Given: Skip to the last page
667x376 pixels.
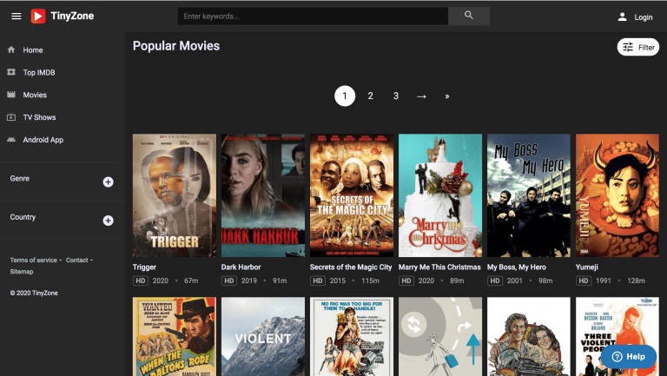Looking at the screenshot, I should [x=447, y=96].
